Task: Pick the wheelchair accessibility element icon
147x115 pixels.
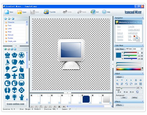Action: [21, 76]
